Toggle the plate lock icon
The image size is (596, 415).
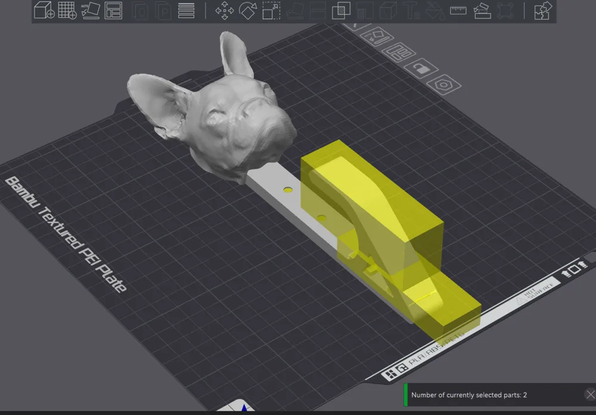(x=421, y=69)
